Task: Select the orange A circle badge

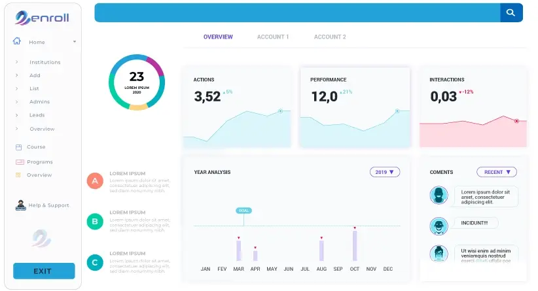Action: [x=95, y=180]
